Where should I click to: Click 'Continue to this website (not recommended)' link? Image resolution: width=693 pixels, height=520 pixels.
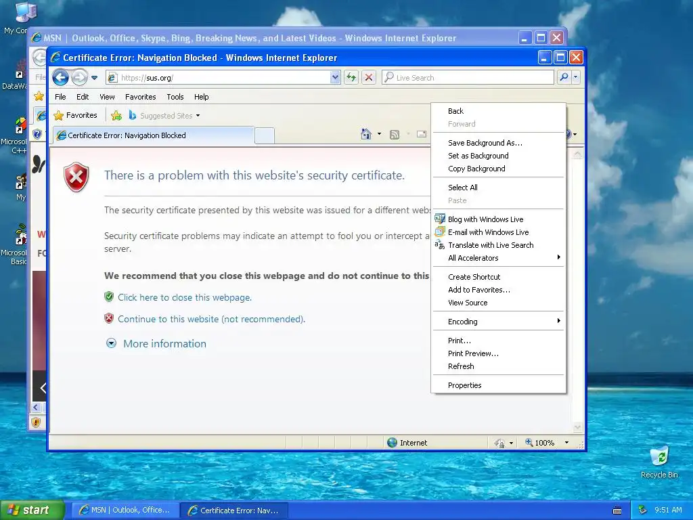coord(211,320)
